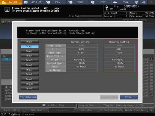The width and height of the screenshot is (155, 116).
Task: Select the highlighted Tray2 button
Action: point(30,46)
